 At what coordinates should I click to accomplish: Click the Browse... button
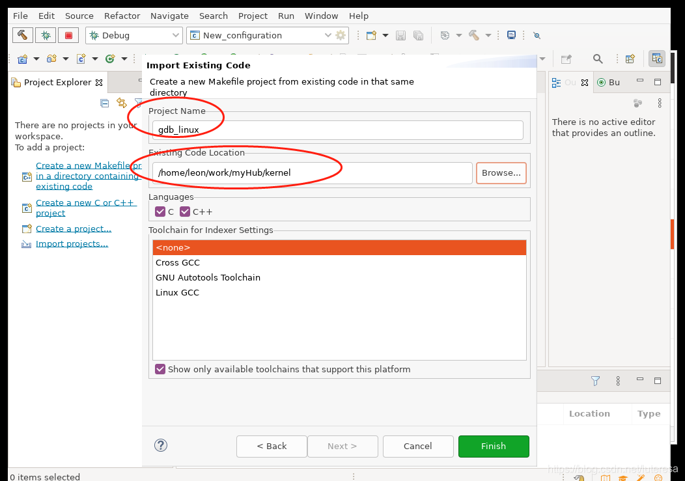coord(501,173)
